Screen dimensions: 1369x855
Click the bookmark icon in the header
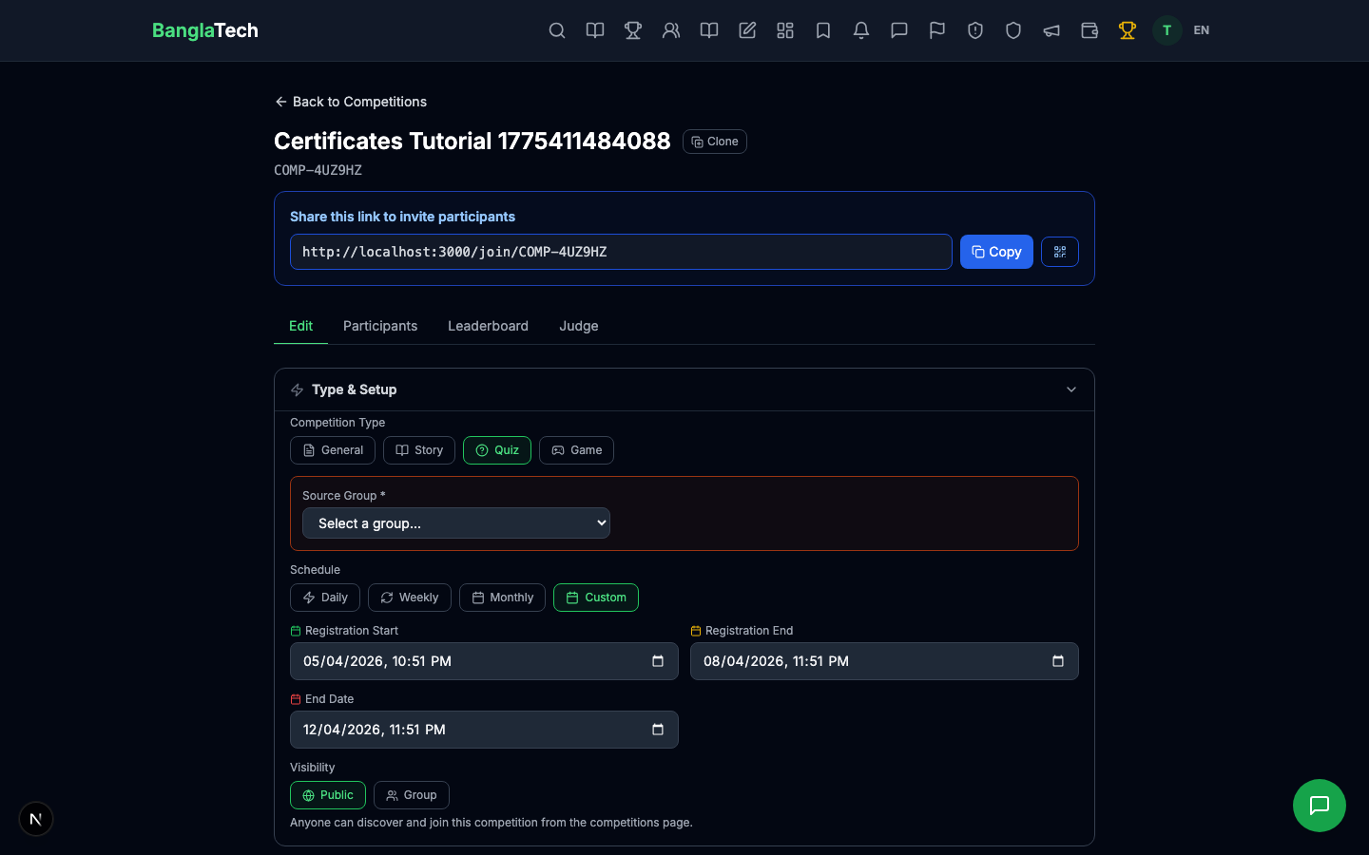click(x=823, y=30)
